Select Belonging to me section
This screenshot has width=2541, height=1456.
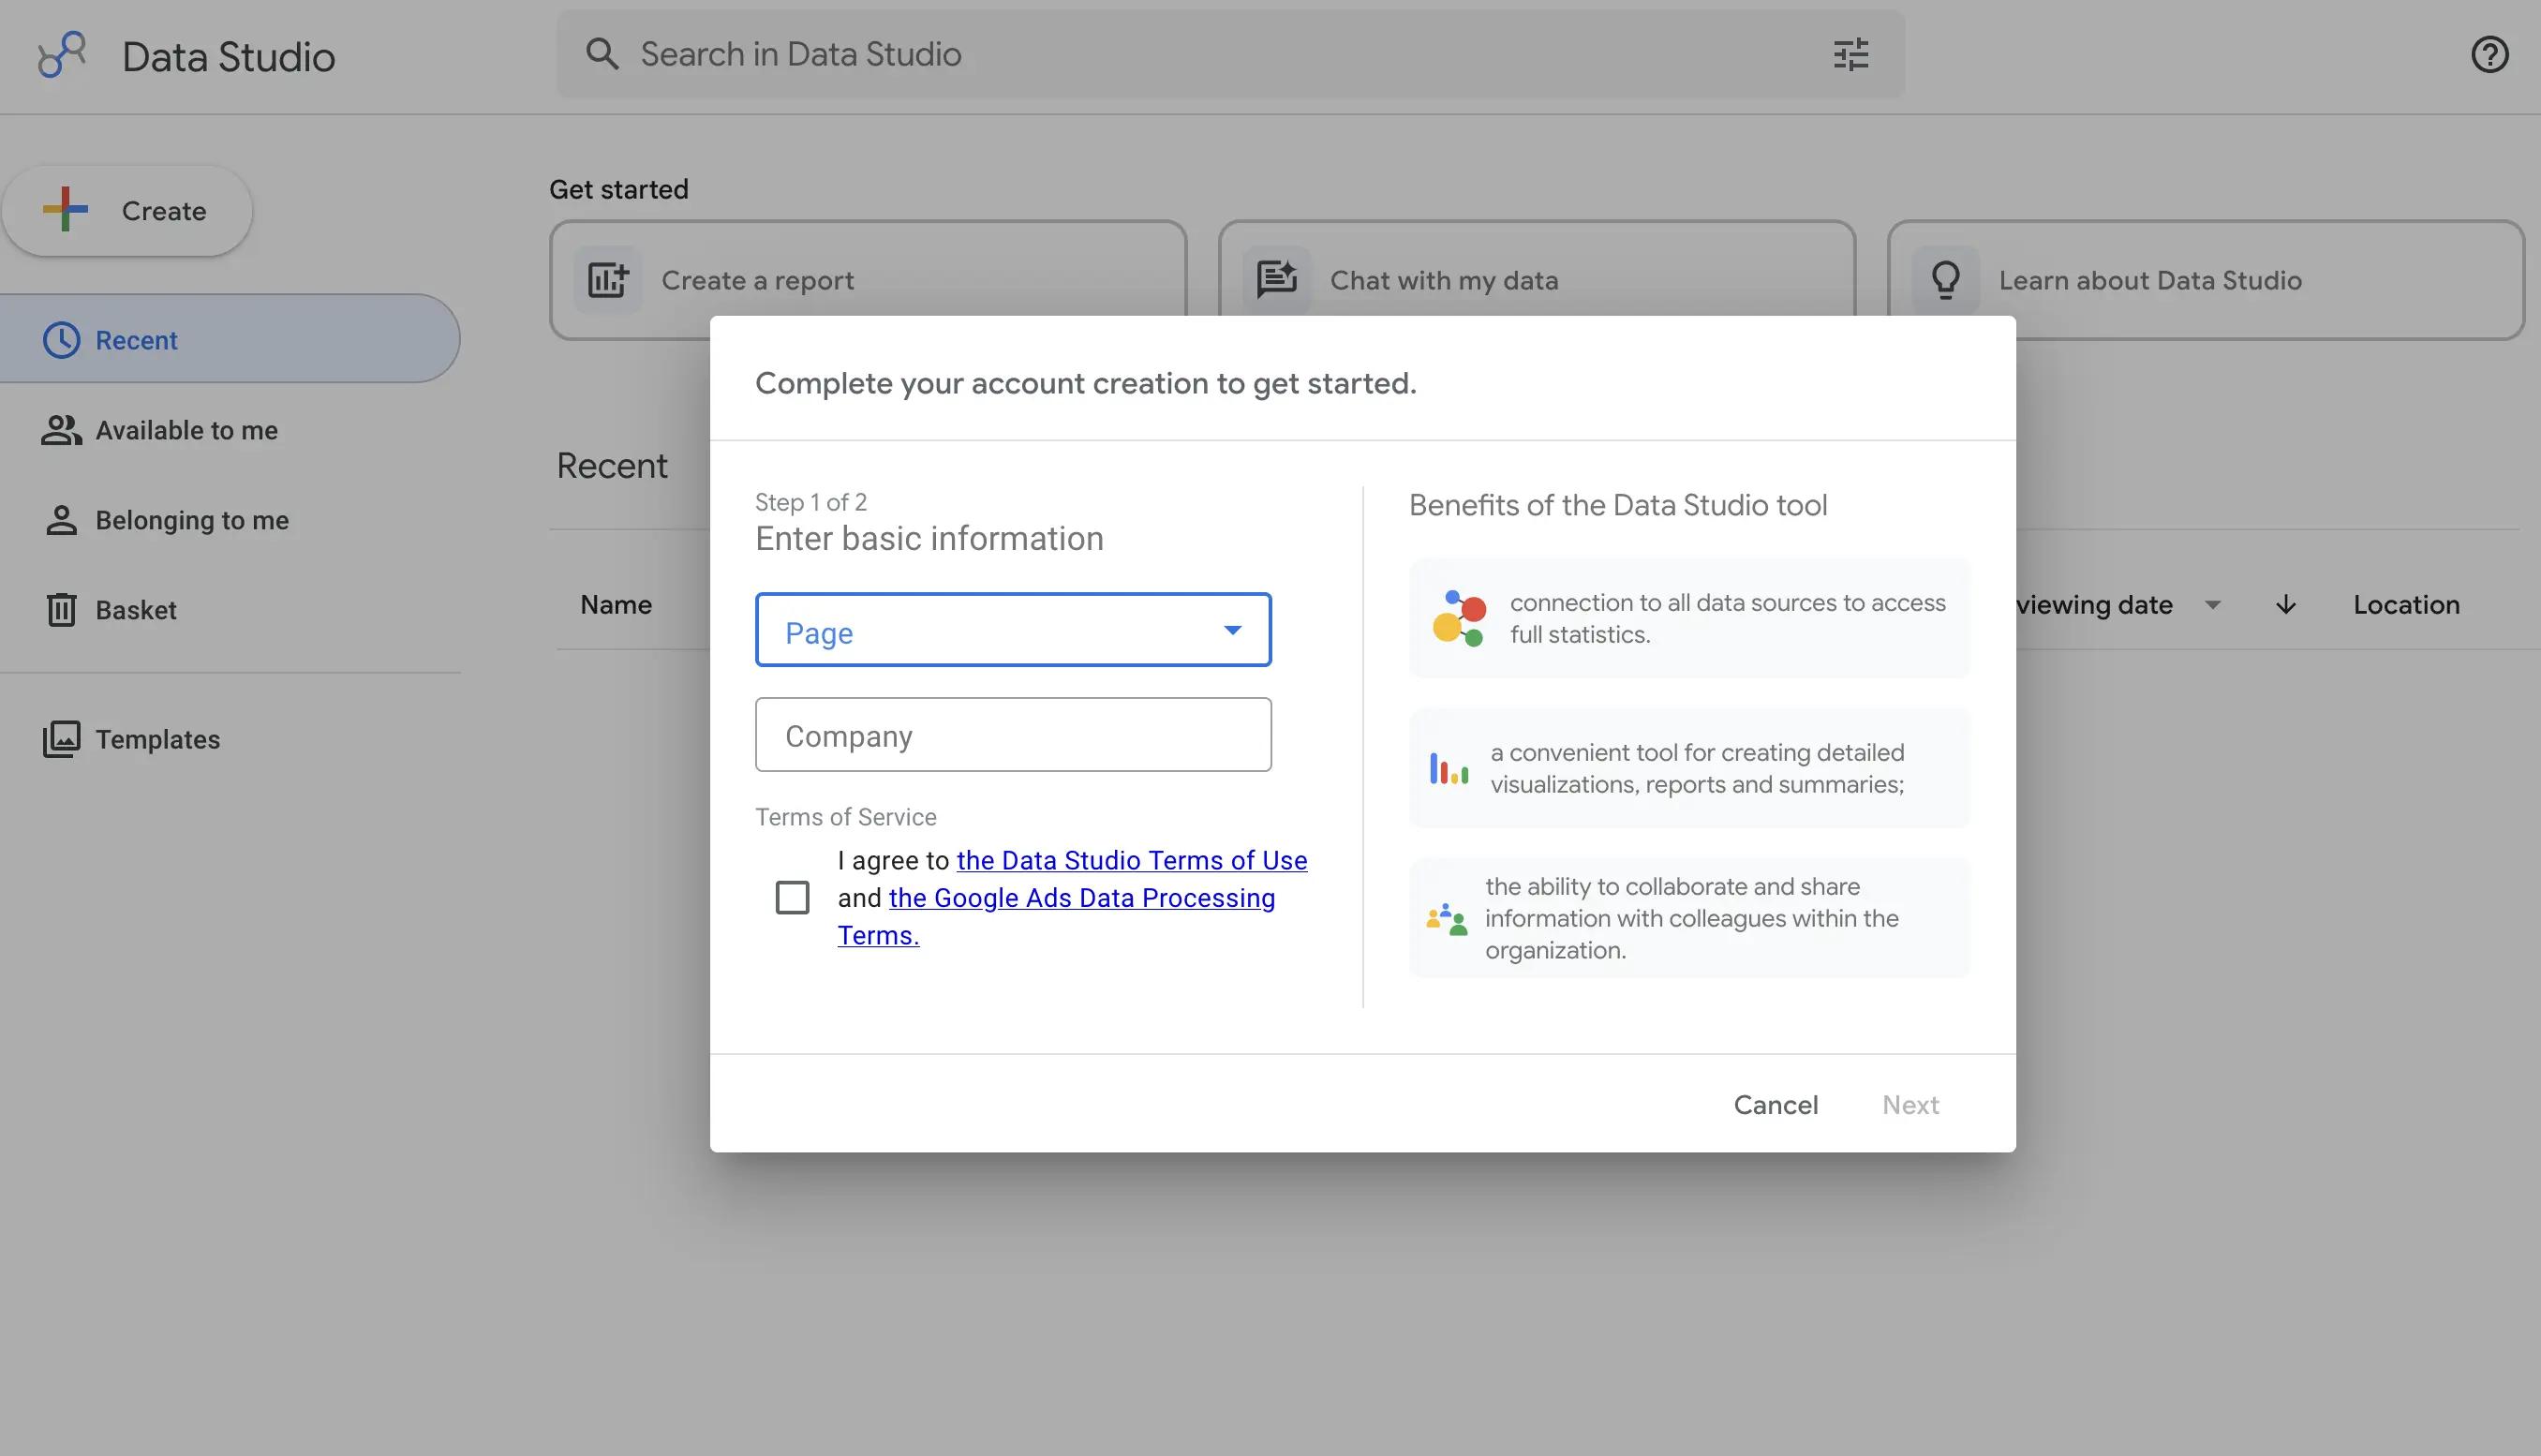coord(191,521)
